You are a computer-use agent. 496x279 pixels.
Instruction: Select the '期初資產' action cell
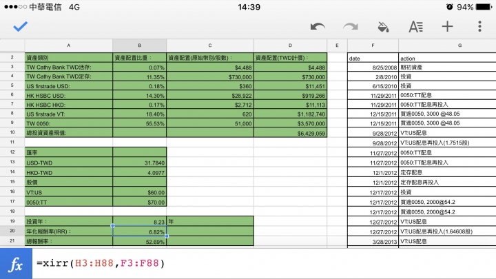447,67
